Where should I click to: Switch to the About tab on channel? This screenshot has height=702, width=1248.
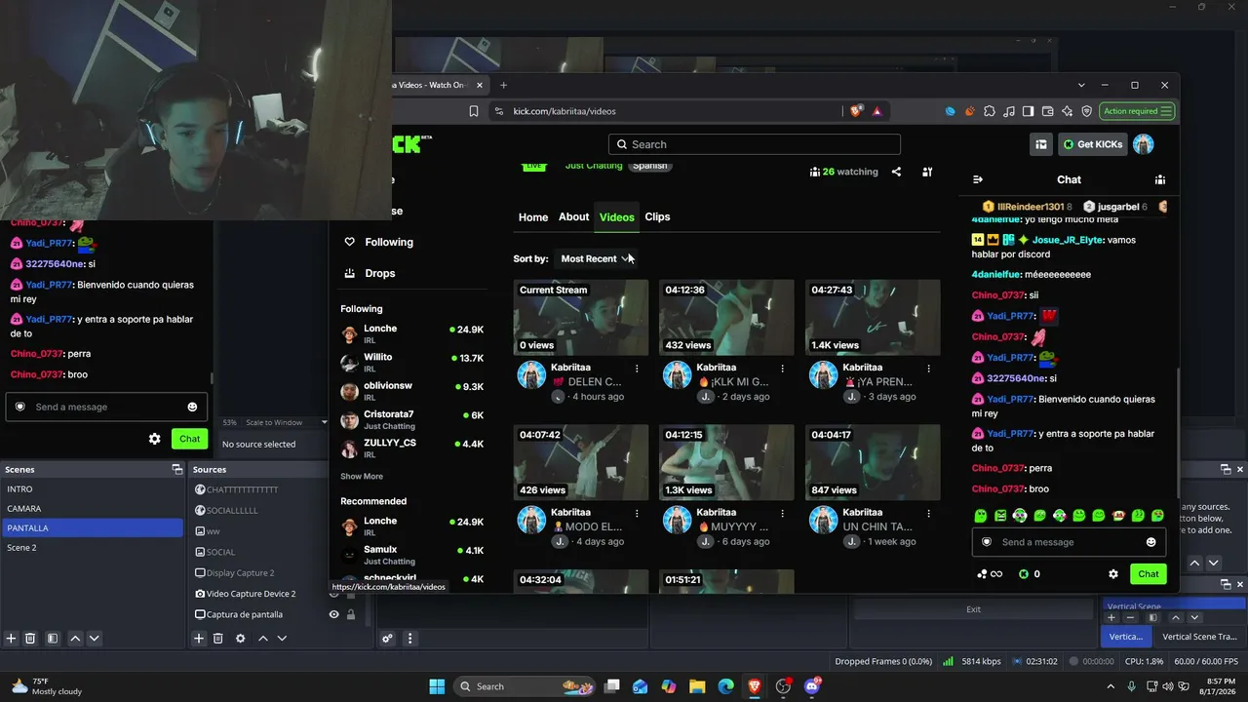(573, 217)
